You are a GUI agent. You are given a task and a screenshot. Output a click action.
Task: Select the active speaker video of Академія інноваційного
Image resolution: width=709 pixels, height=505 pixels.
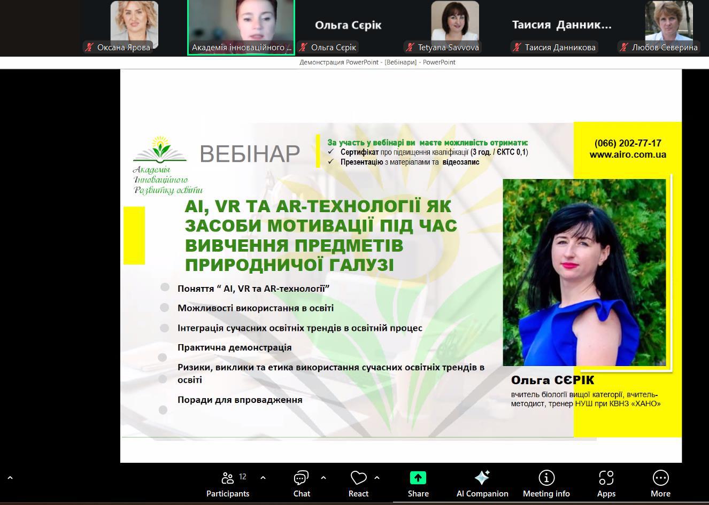tap(241, 27)
